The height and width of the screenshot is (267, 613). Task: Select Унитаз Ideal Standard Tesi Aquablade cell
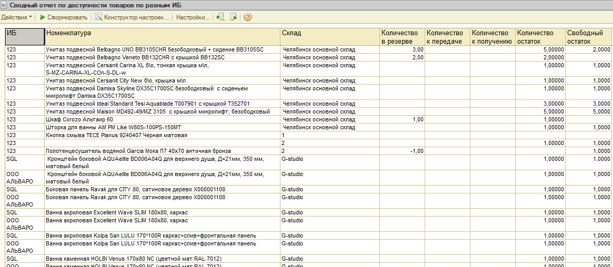(x=163, y=104)
